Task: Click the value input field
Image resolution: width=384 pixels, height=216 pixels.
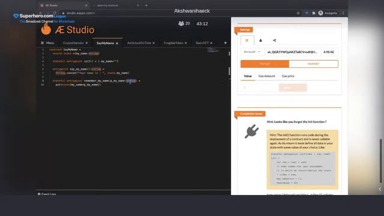Action: pos(260,88)
